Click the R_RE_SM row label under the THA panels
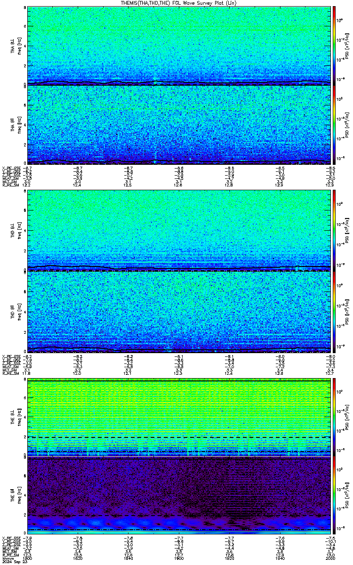Viewport: 353px width, 565px height. (x=10, y=185)
